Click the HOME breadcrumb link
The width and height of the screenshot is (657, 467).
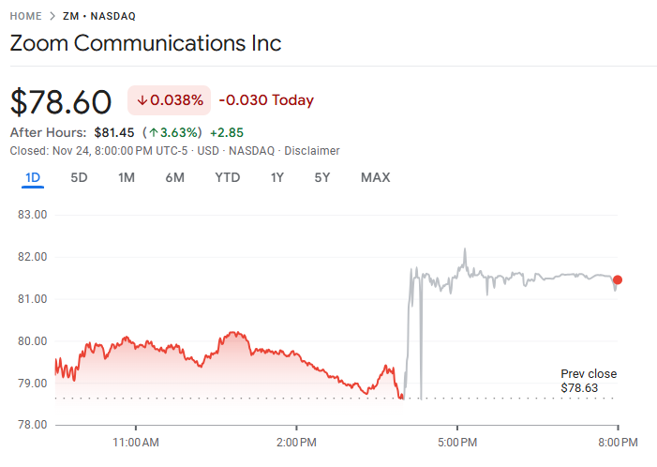pyautogui.click(x=26, y=16)
